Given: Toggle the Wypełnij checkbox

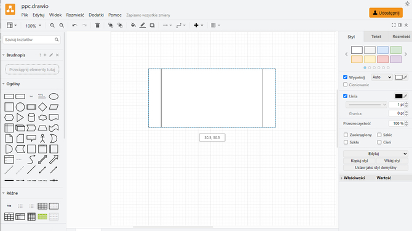Looking at the screenshot, I should tap(345, 77).
